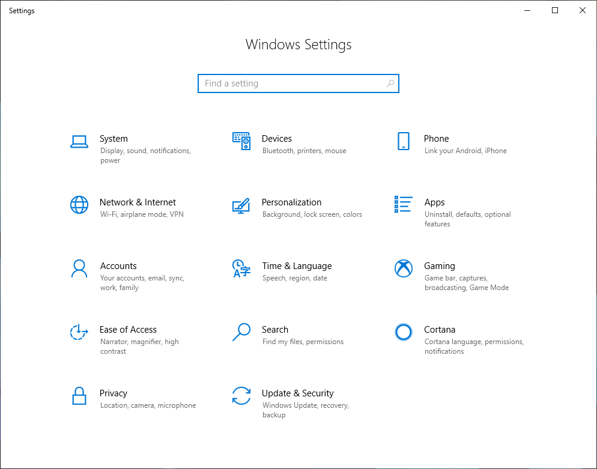Click the Update & Security arrows icon
The image size is (597, 469).
pyautogui.click(x=241, y=396)
